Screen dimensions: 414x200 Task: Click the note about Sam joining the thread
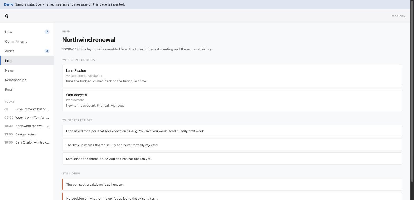(232, 159)
